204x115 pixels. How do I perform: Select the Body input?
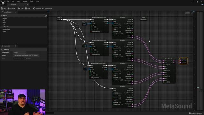coord(4,20)
